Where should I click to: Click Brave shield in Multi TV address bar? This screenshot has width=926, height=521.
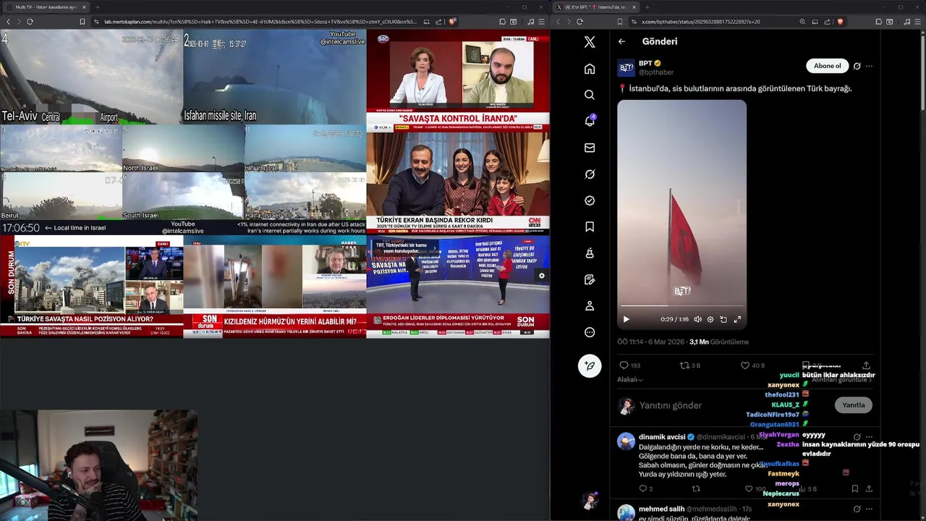tap(452, 22)
